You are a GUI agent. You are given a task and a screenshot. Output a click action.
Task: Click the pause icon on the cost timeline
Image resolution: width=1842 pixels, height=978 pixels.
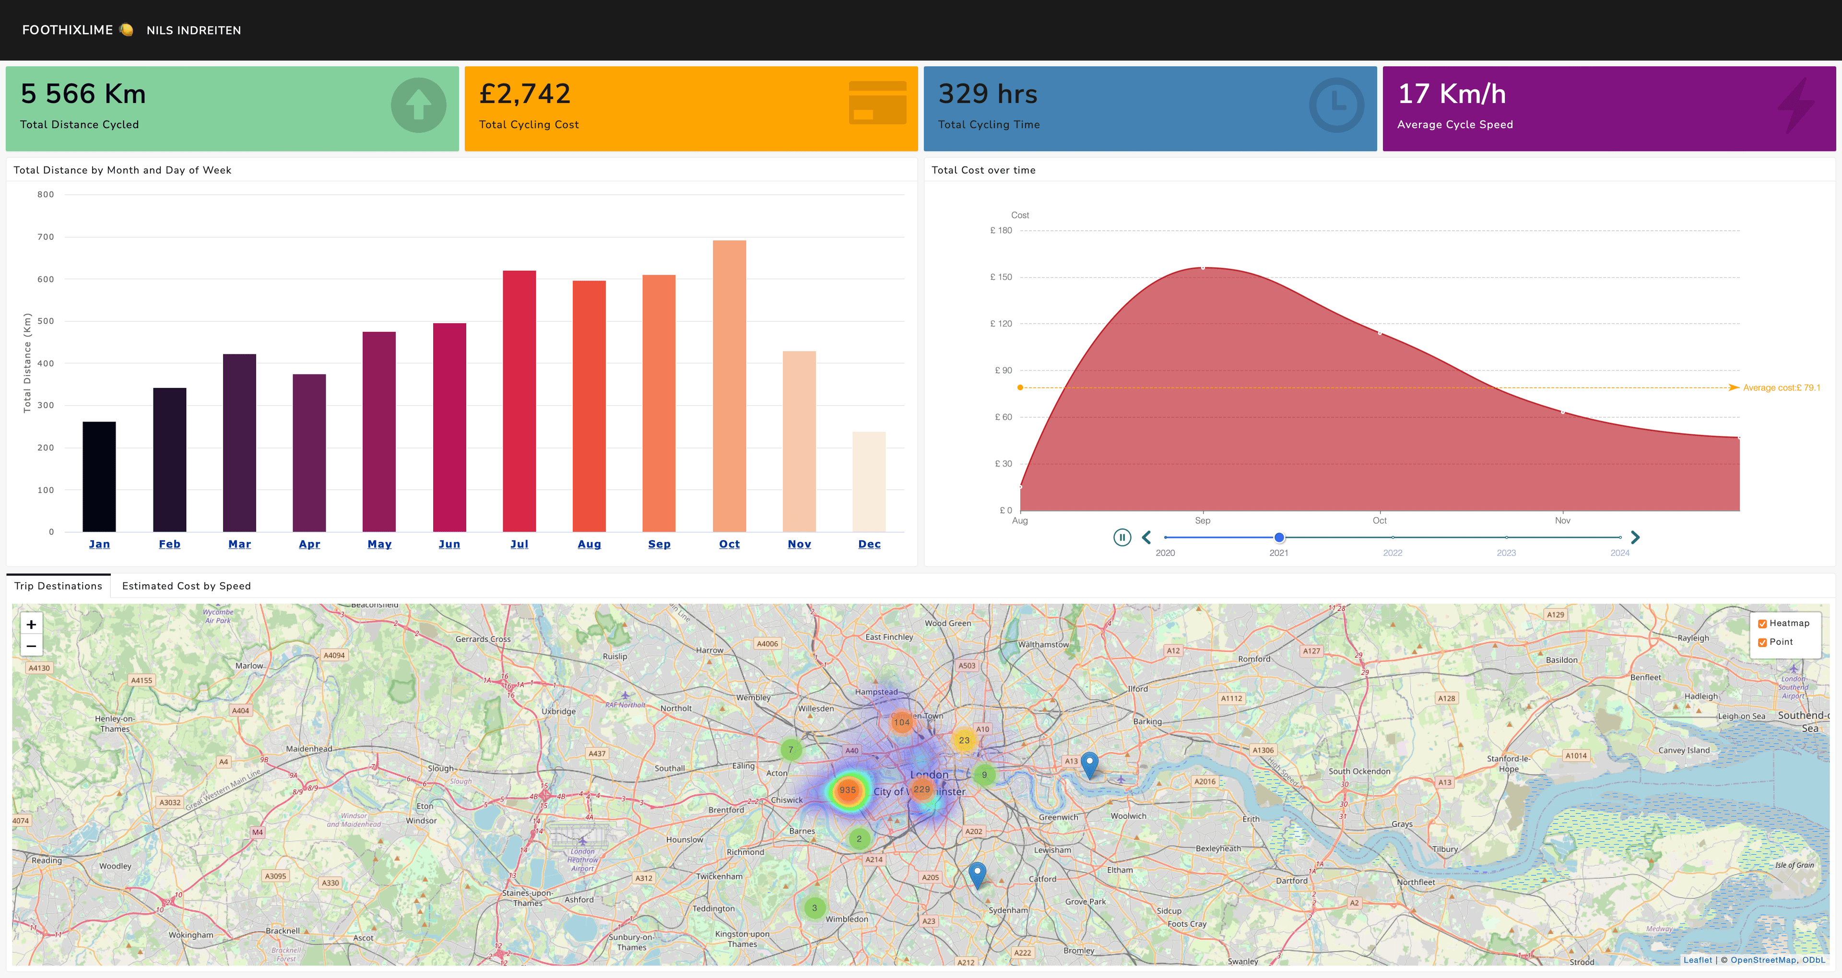point(1121,537)
